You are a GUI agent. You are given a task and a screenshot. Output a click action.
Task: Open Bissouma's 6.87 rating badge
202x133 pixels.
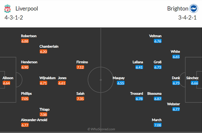point(158,99)
